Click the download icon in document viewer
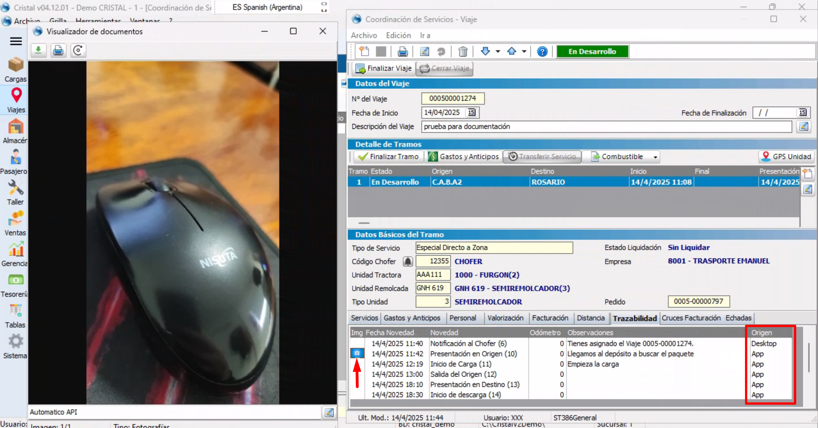The width and height of the screenshot is (818, 428). click(x=38, y=50)
